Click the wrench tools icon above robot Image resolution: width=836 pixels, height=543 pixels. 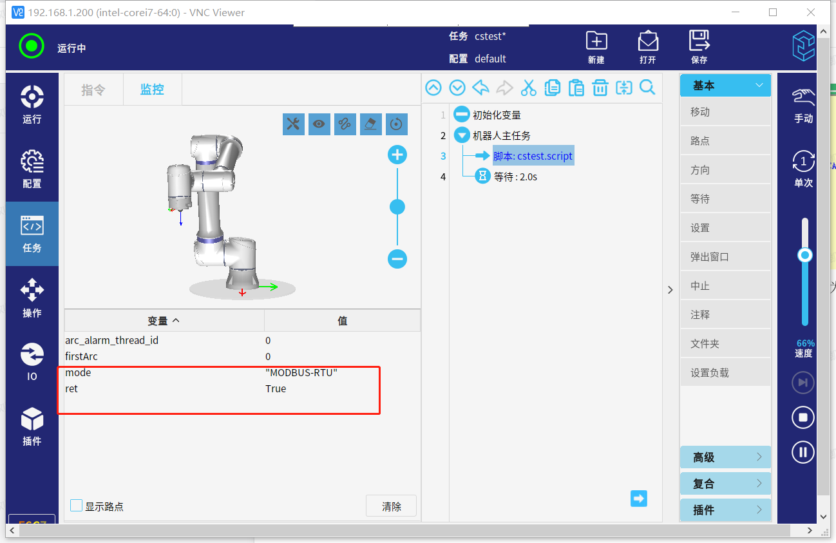click(293, 124)
